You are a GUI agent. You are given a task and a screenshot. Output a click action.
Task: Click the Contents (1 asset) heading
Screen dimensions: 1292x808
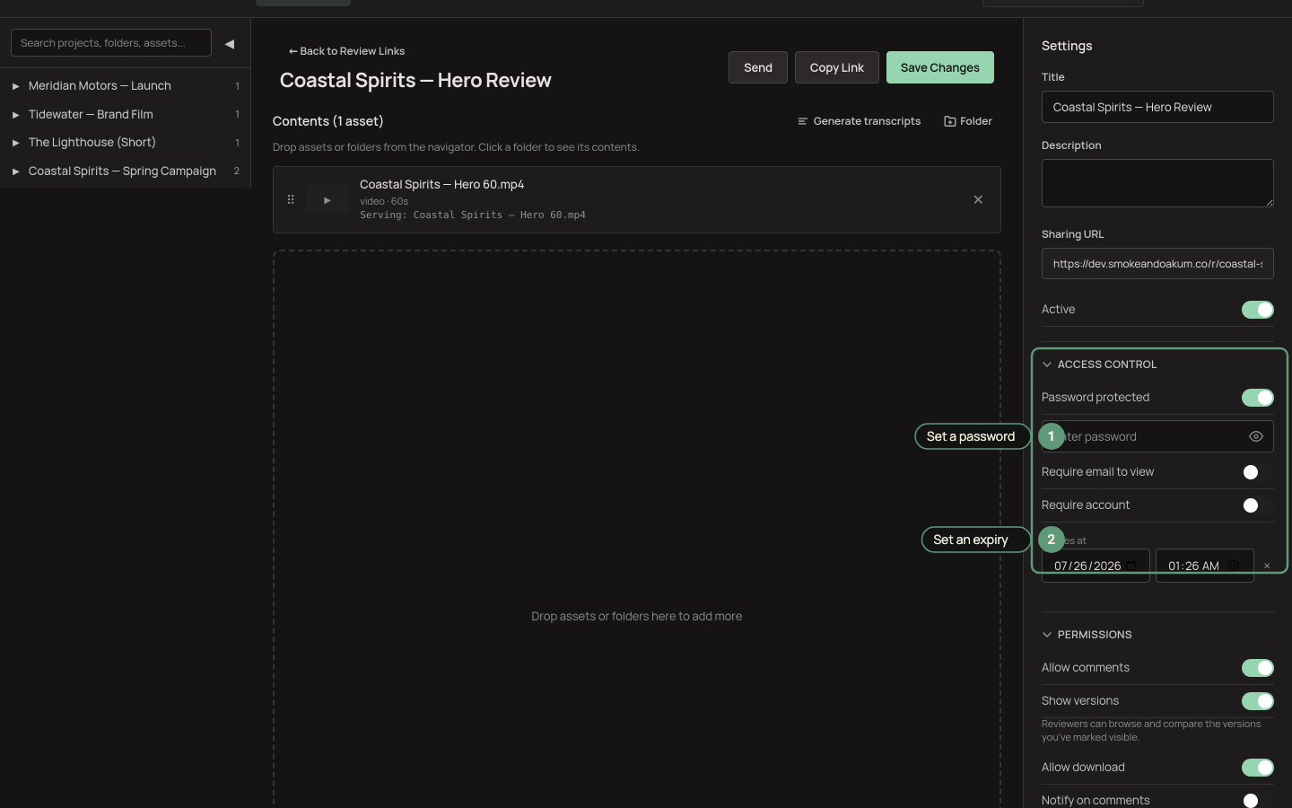click(328, 121)
